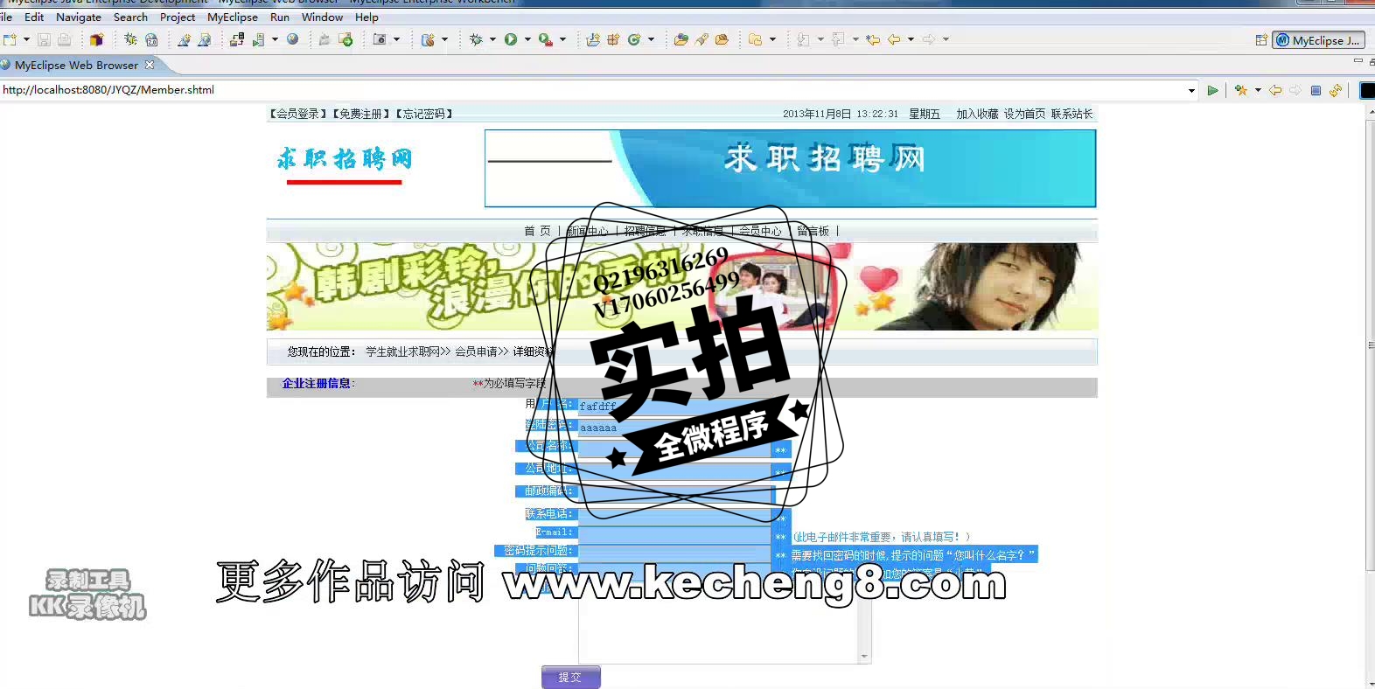Click the Open Perspective icon

1261,40
